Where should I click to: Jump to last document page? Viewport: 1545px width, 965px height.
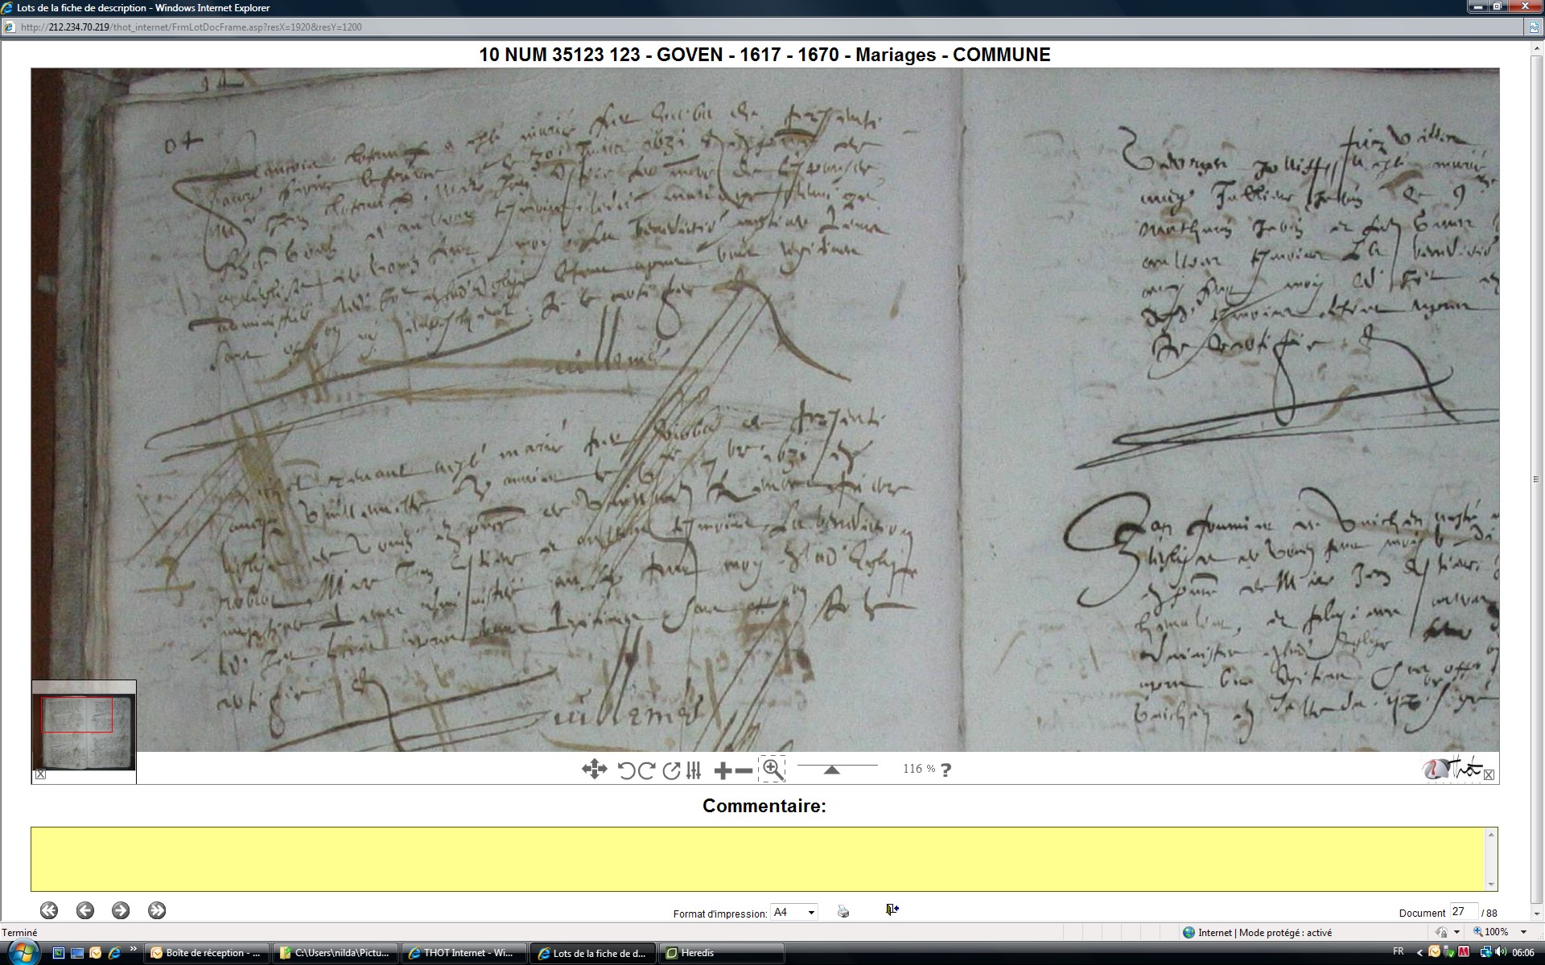(x=157, y=910)
